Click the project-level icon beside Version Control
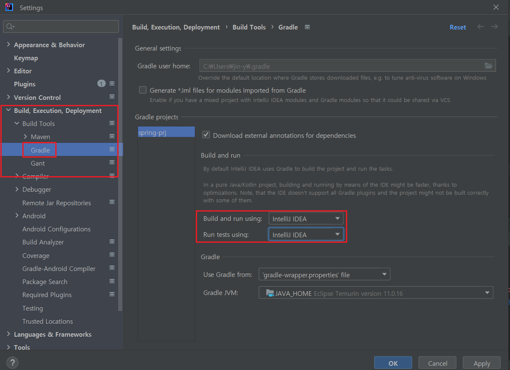The width and height of the screenshot is (510, 370). coord(112,97)
